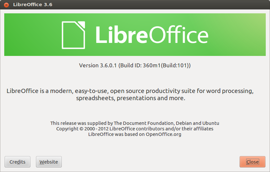Click the bold 'Libre' wordmark in banner
Image resolution: width=270 pixels, height=172 pixels.
(x=121, y=35)
